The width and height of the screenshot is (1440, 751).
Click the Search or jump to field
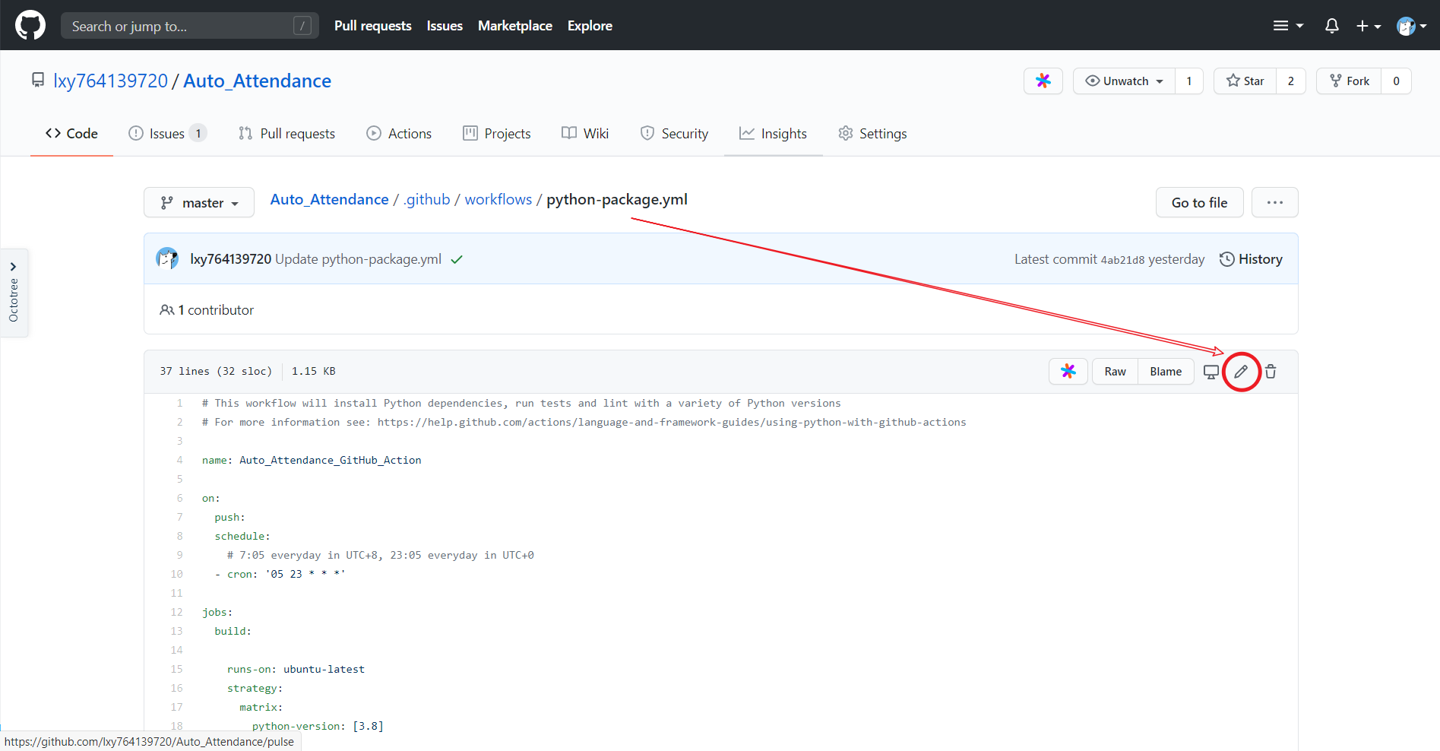190,26
